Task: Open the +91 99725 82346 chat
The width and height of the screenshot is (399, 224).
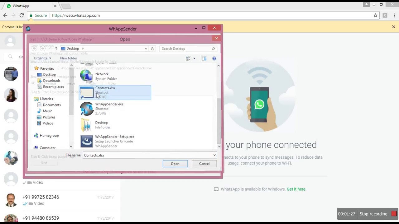Action: pyautogui.click(x=60, y=200)
